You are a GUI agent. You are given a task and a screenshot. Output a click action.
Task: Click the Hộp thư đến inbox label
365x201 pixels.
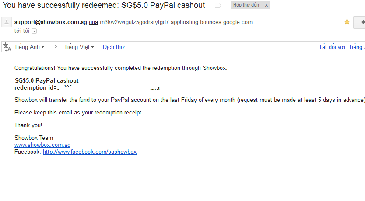(x=245, y=5)
